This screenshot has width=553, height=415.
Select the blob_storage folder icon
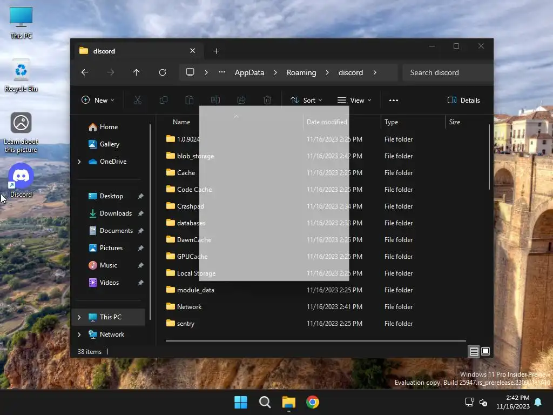tap(171, 156)
